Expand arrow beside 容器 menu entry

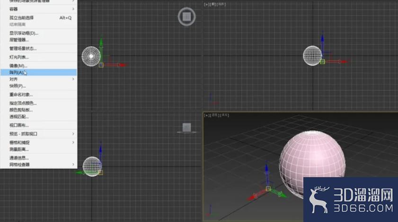click(x=73, y=9)
